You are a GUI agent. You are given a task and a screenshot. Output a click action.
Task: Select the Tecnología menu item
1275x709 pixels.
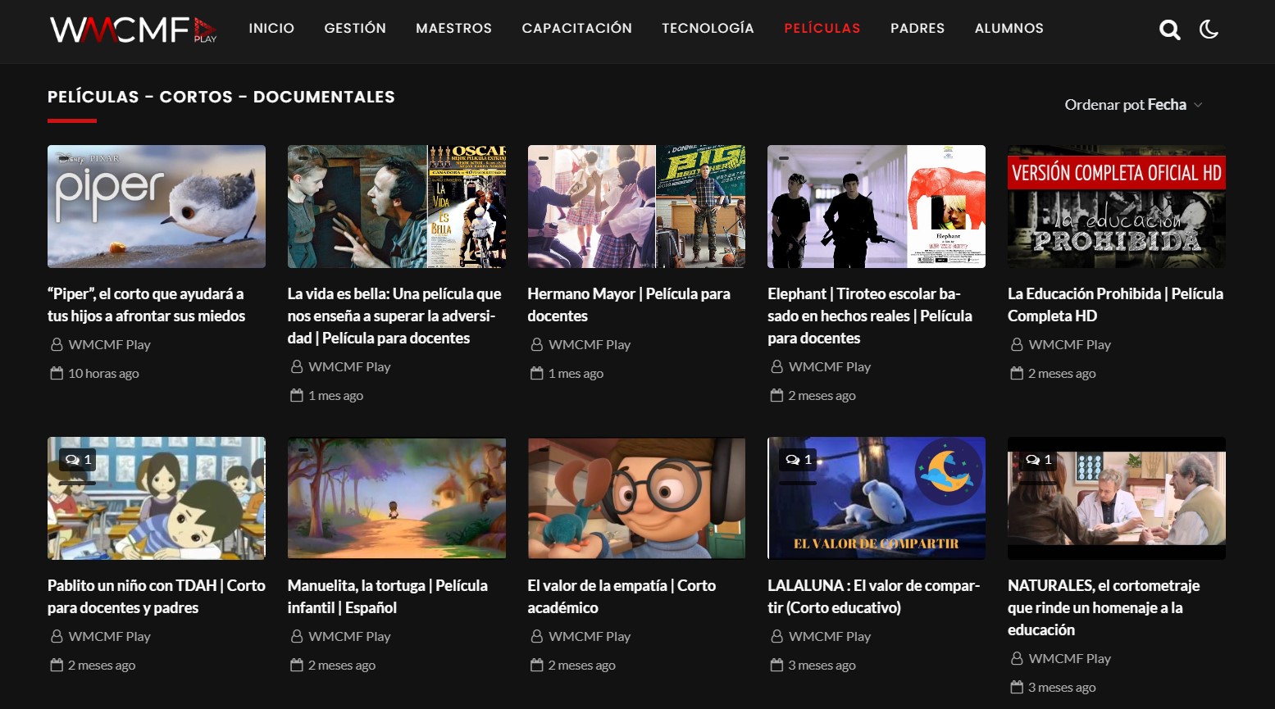pos(708,28)
